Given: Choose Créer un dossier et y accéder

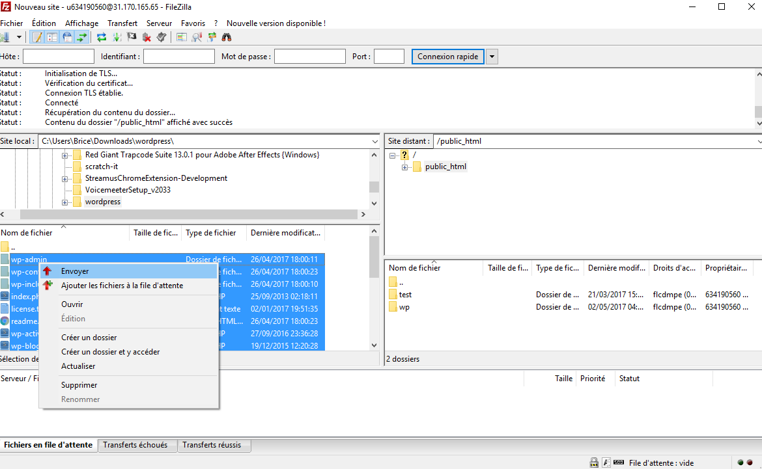Looking at the screenshot, I should (x=129, y=352).
